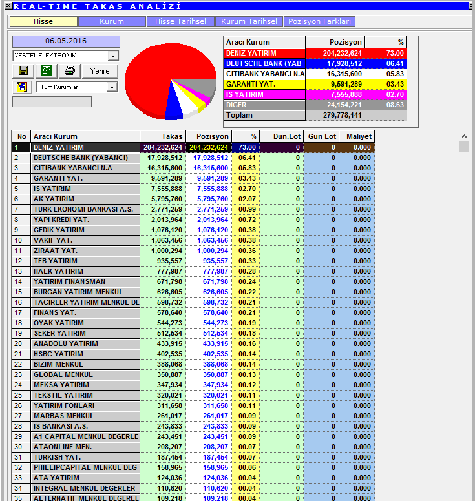The image size is (475, 501).
Task: Go to the Pozisyon Farkları tab
Action: [319, 21]
